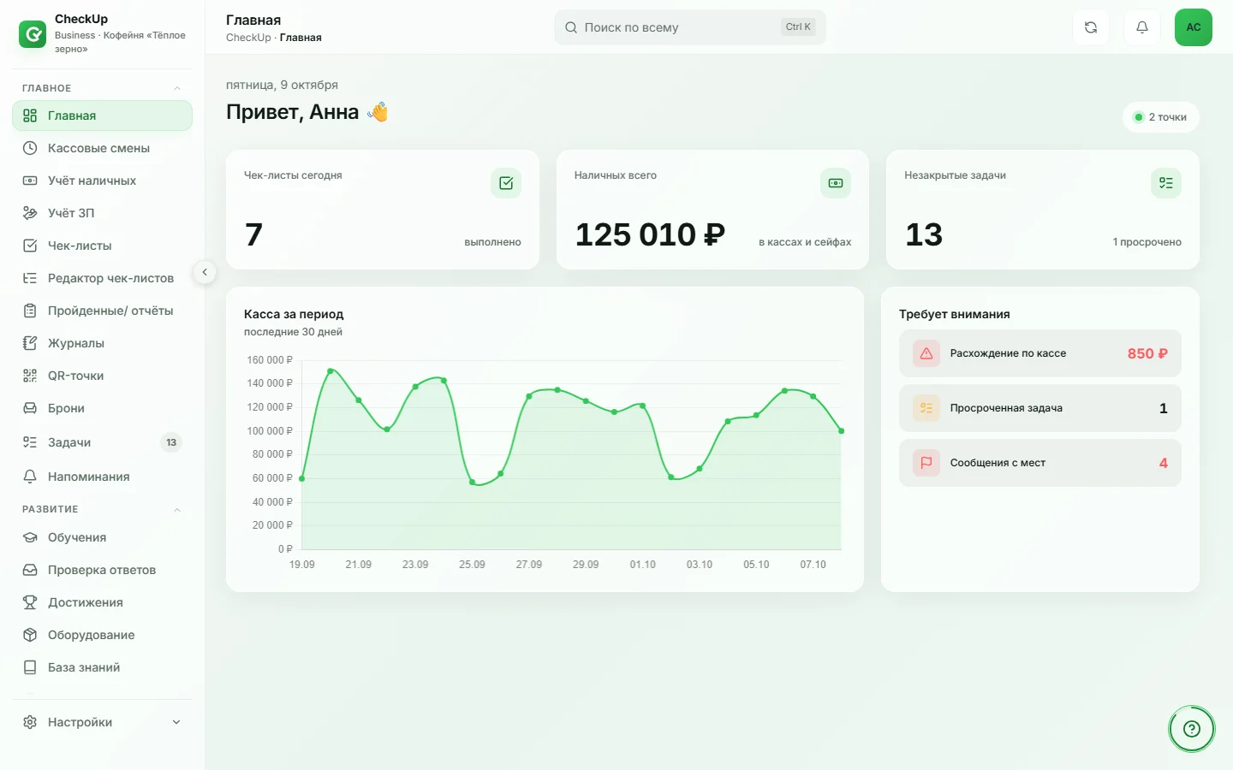Open the AC user avatar menu
This screenshot has height=770, width=1233.
pos(1194,27)
